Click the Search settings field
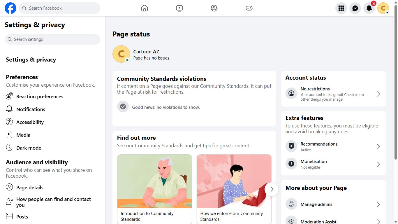The height and width of the screenshot is (224, 398). [52, 39]
